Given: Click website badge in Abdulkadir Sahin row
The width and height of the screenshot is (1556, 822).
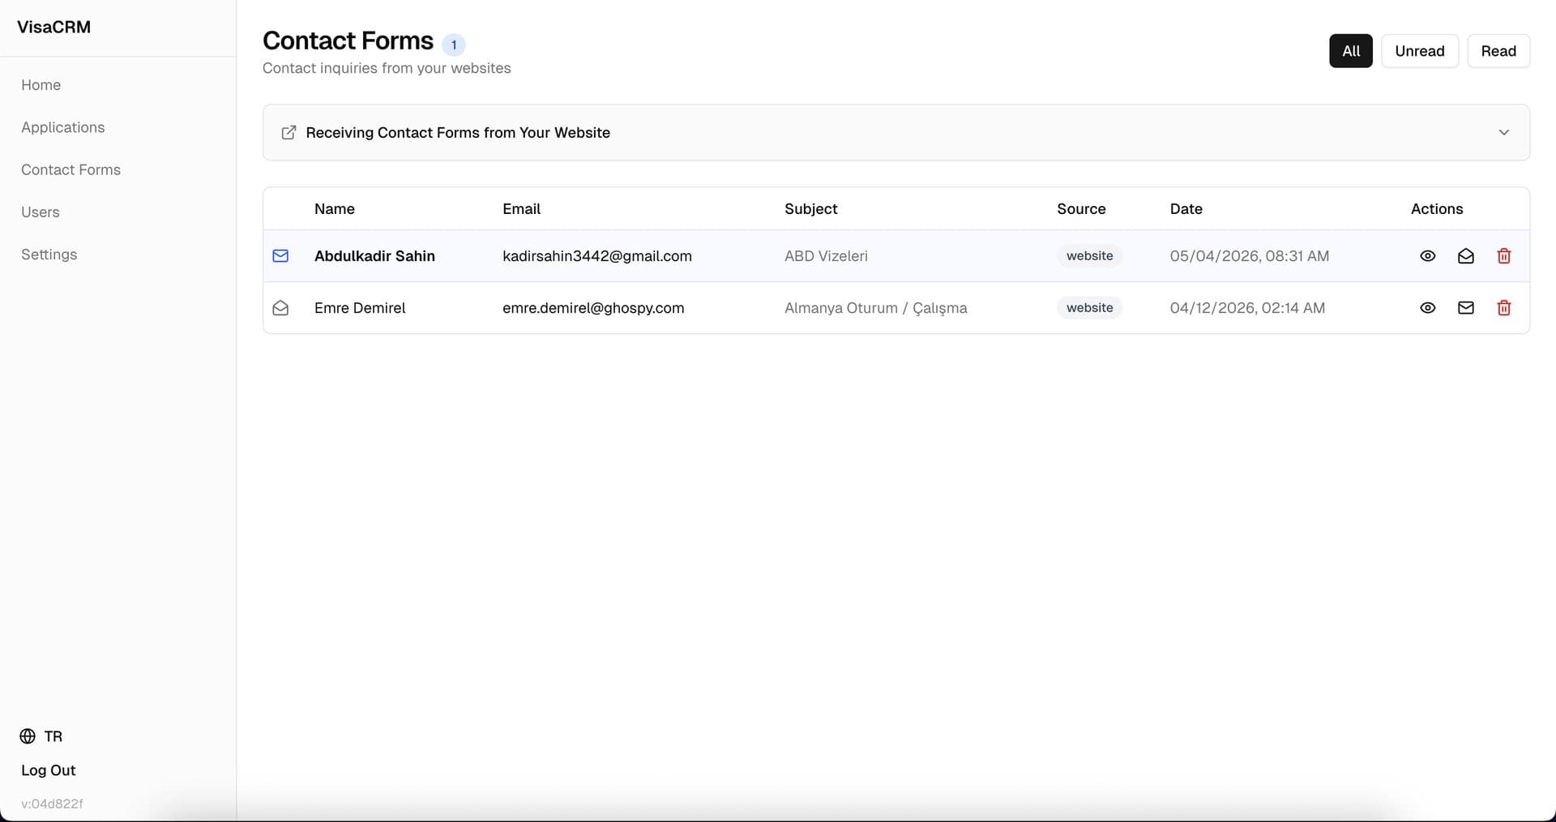Looking at the screenshot, I should click(x=1089, y=256).
